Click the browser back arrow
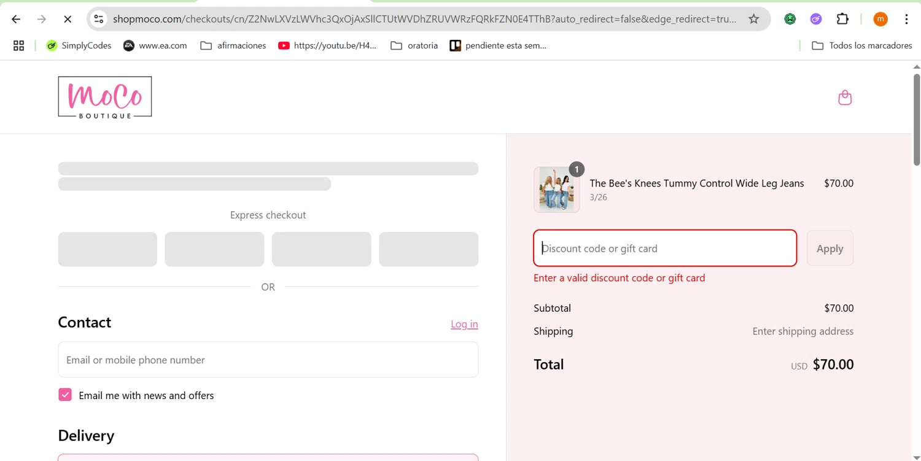 [16, 19]
